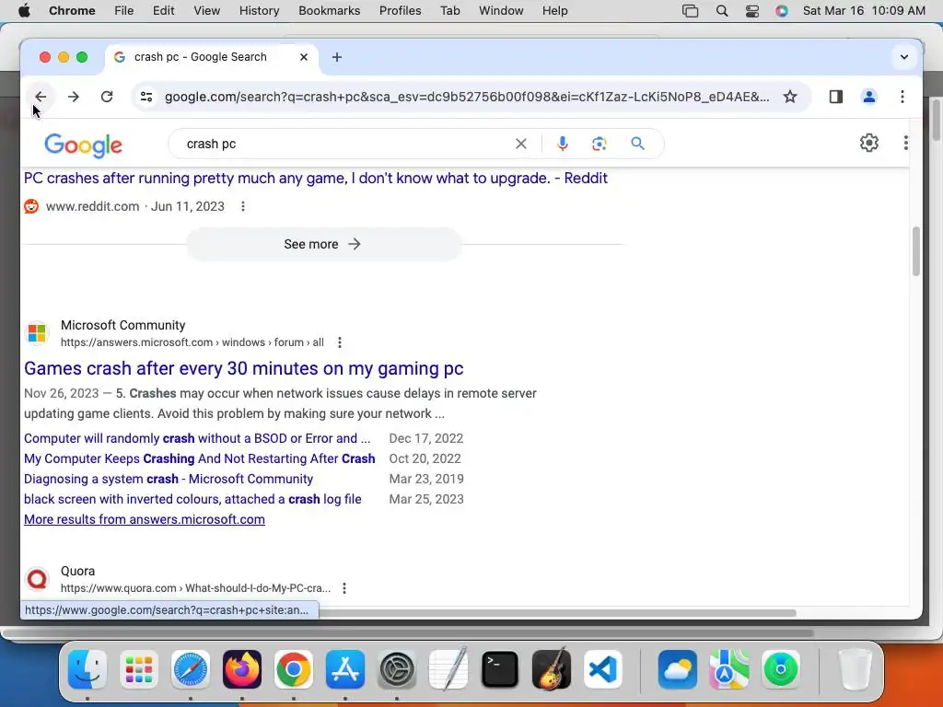Screen dimensions: 943x707
Task: Clear the search box with X
Action: click(x=521, y=144)
